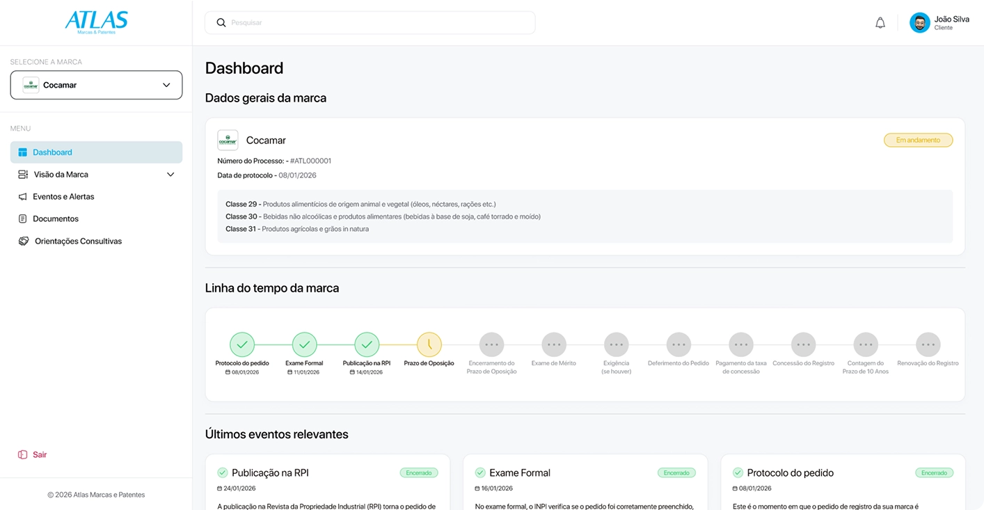Open the Eventos e Alertas menu item

coord(96,197)
